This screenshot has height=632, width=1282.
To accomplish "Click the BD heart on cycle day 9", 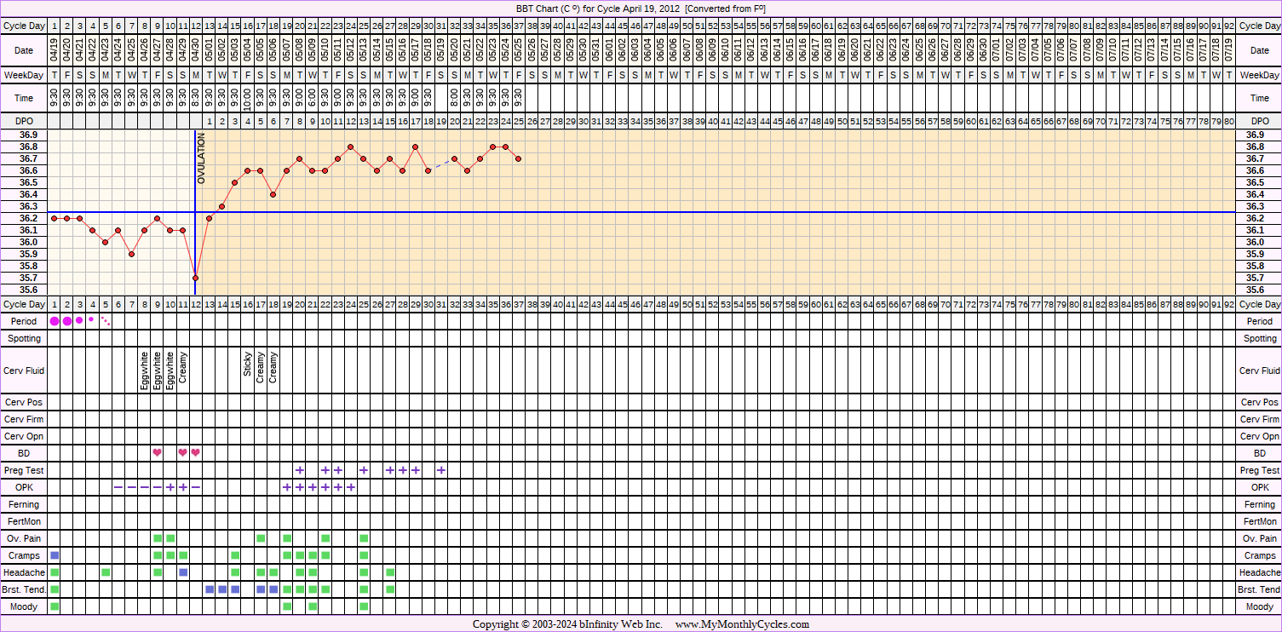I will pyautogui.click(x=157, y=452).
